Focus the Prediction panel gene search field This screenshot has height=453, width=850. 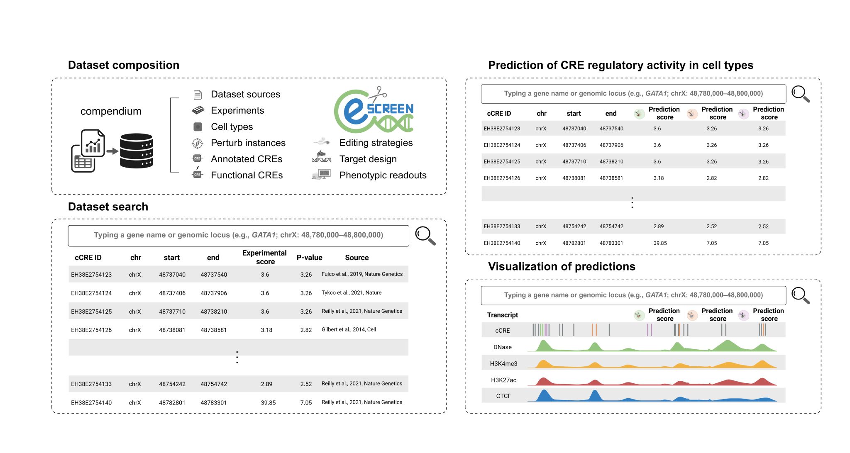click(x=633, y=94)
